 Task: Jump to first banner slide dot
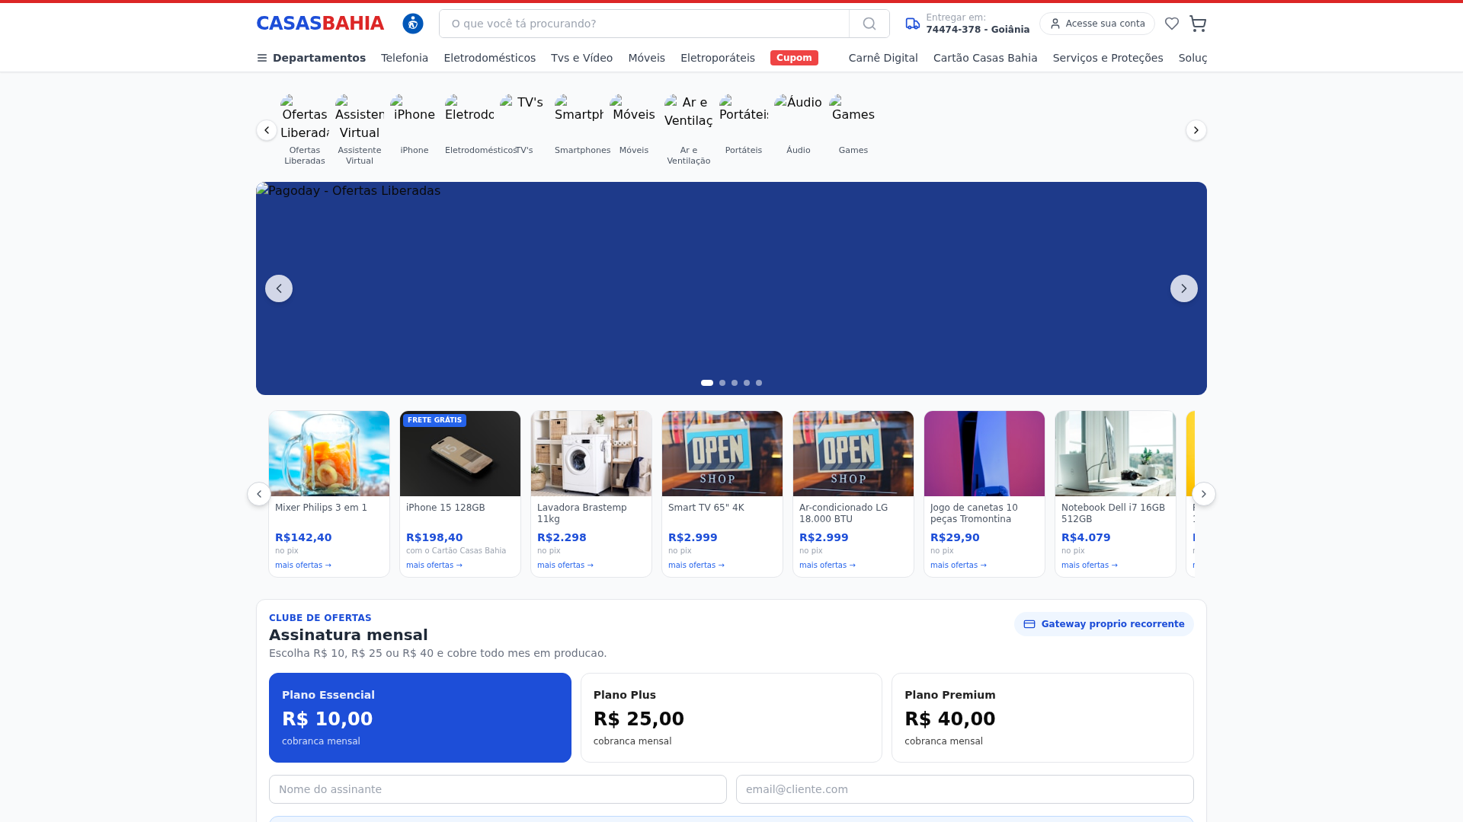[x=707, y=383]
